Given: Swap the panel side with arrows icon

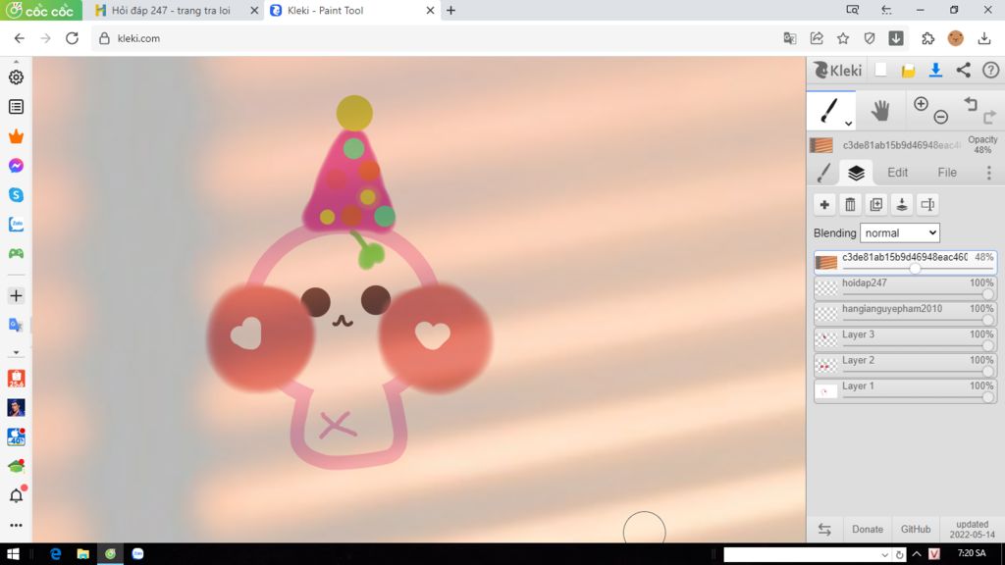Looking at the screenshot, I should coord(824,529).
